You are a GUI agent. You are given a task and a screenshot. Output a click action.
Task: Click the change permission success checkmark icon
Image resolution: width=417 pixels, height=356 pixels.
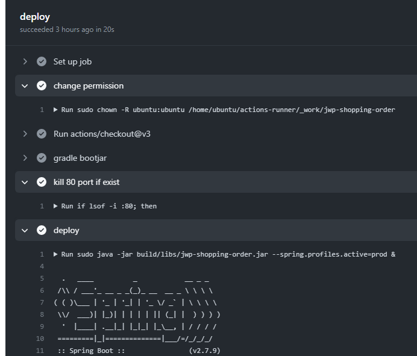[42, 86]
